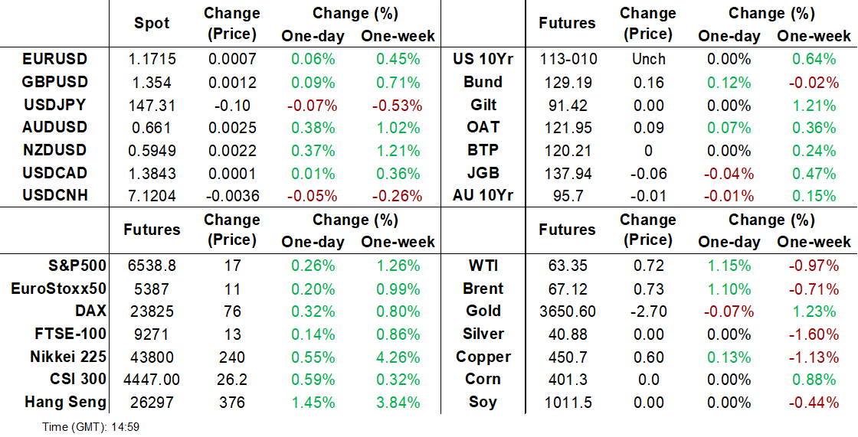Click the GBPUSD spot value 1.354
858x437 pixels.
pyautogui.click(x=152, y=82)
